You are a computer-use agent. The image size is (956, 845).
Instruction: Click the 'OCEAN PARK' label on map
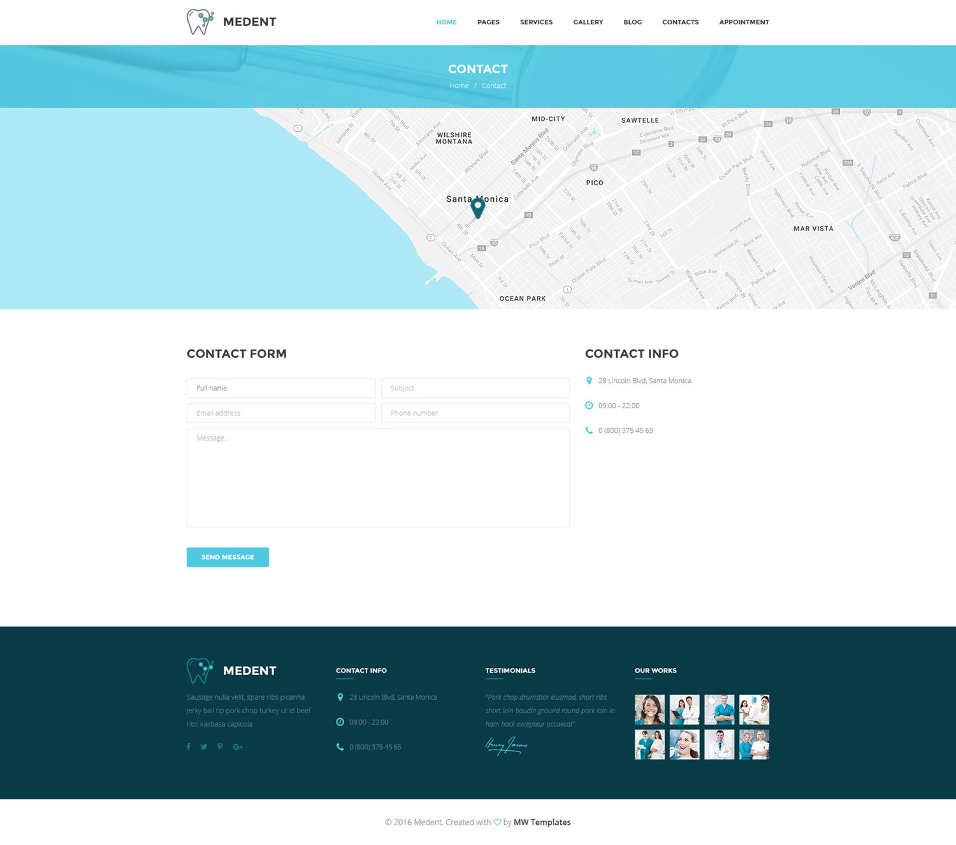click(523, 299)
